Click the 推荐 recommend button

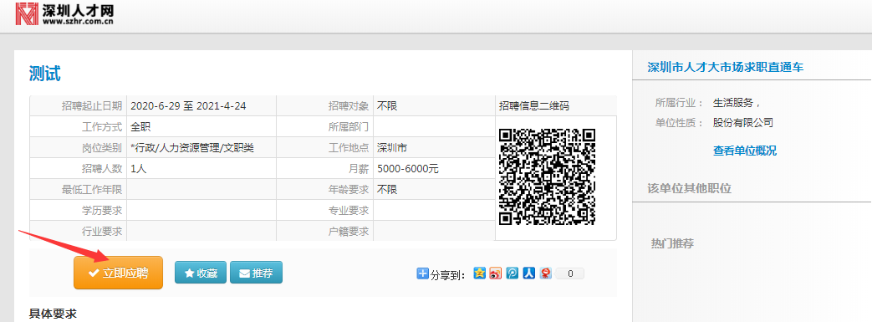(x=256, y=273)
